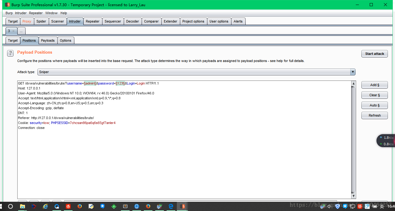Image resolution: width=395 pixels, height=211 pixels.
Task: Click the 'security=low' cookie text
Action: coord(39,123)
